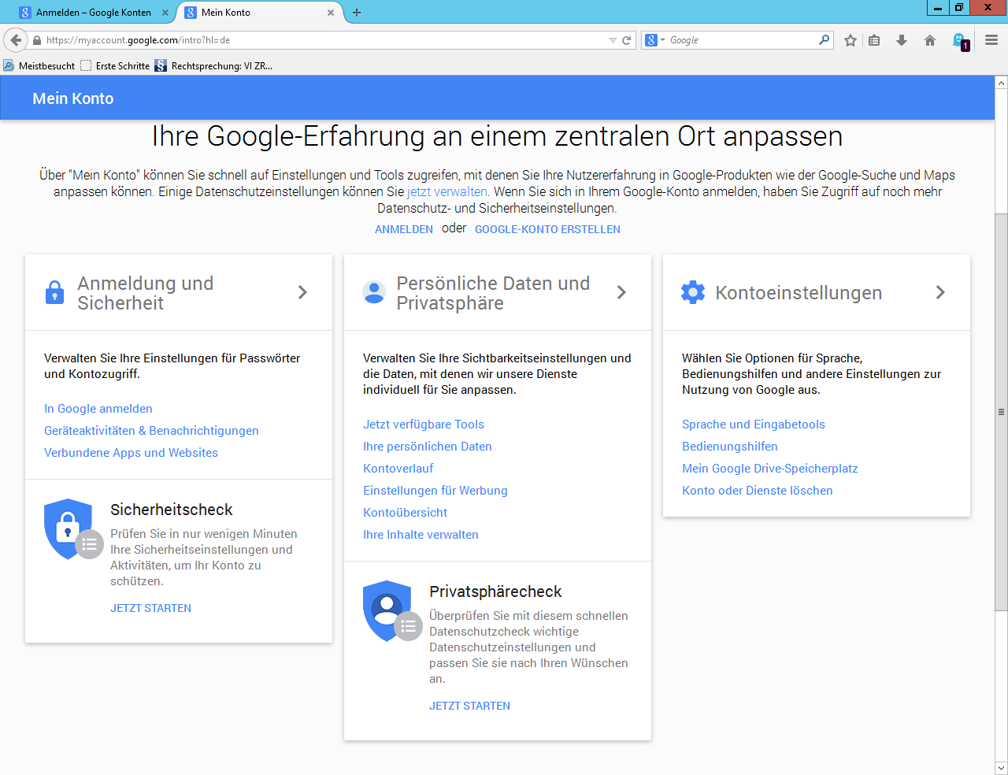Open Ihre Inhalte verwalten link
The height and width of the screenshot is (775, 1008).
[x=421, y=535]
